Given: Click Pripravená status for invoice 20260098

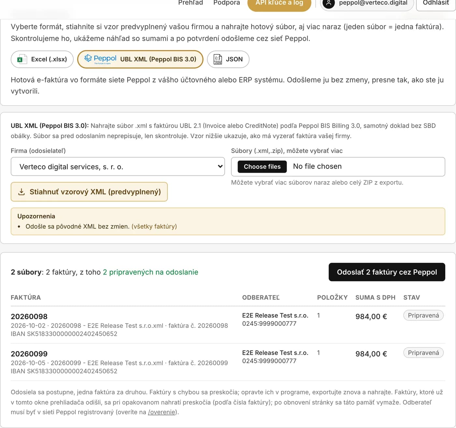Looking at the screenshot, I should click(423, 315).
